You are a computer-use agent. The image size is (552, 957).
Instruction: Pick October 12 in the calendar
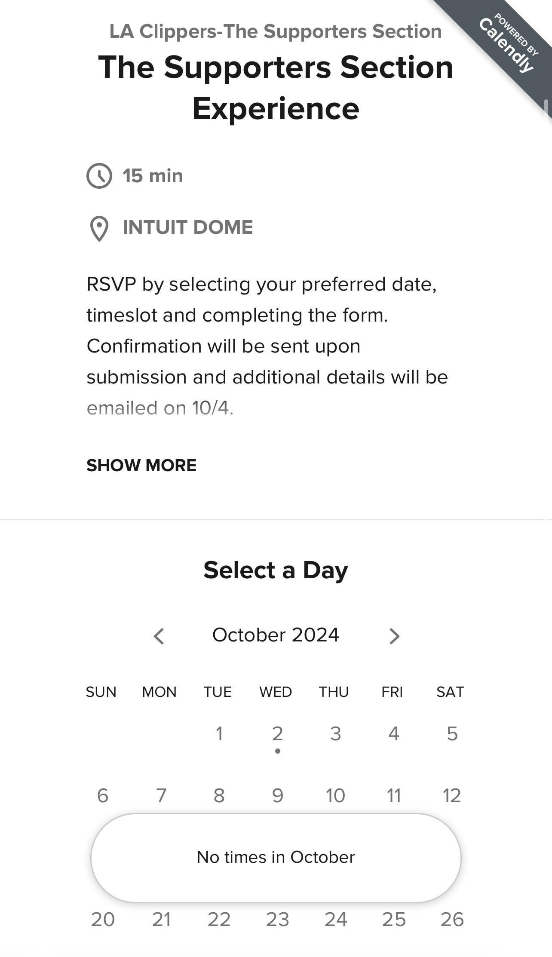coord(452,796)
